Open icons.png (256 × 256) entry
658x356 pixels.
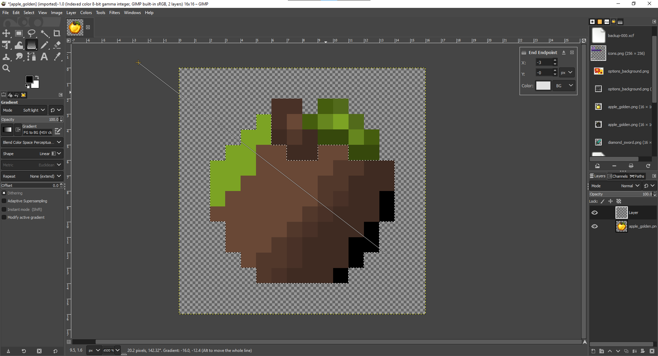click(621, 53)
